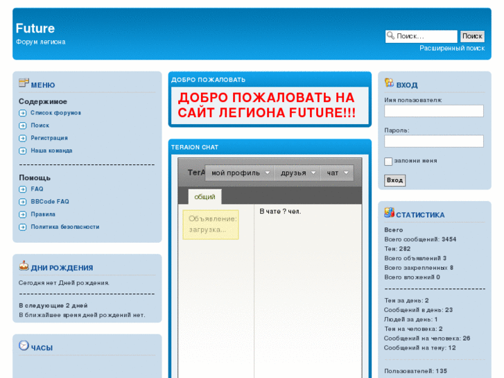Go to Регистрация page
Screen dimensions: 504x378
coord(49,138)
